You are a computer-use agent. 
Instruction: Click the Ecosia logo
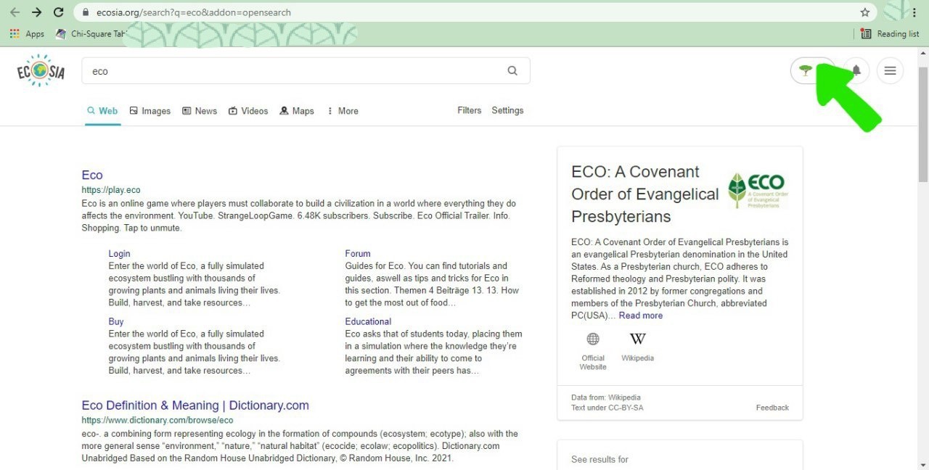pyautogui.click(x=41, y=70)
